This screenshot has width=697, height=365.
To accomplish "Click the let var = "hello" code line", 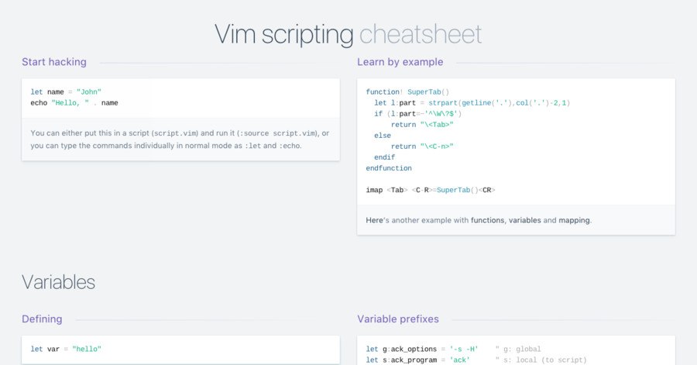I will click(66, 349).
